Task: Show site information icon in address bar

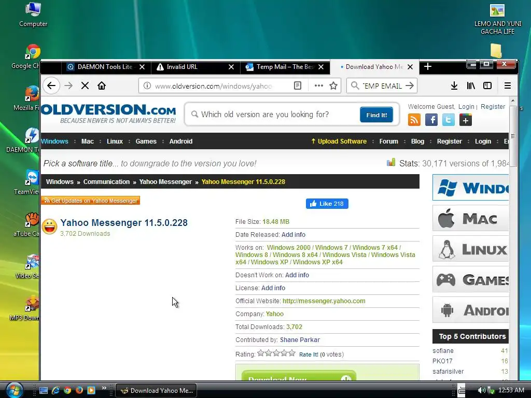Action: point(147,86)
